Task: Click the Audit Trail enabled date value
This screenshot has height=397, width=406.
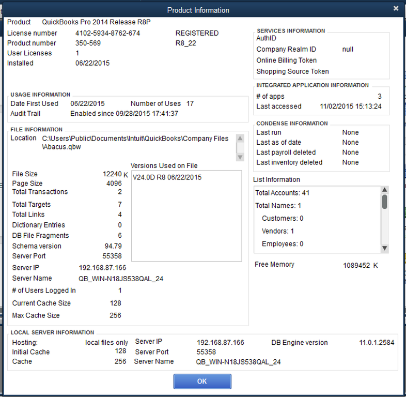Action: point(124,113)
